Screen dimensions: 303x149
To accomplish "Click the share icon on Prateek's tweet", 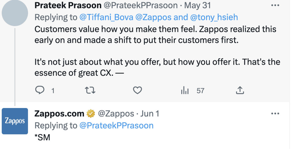I will point(240,90).
